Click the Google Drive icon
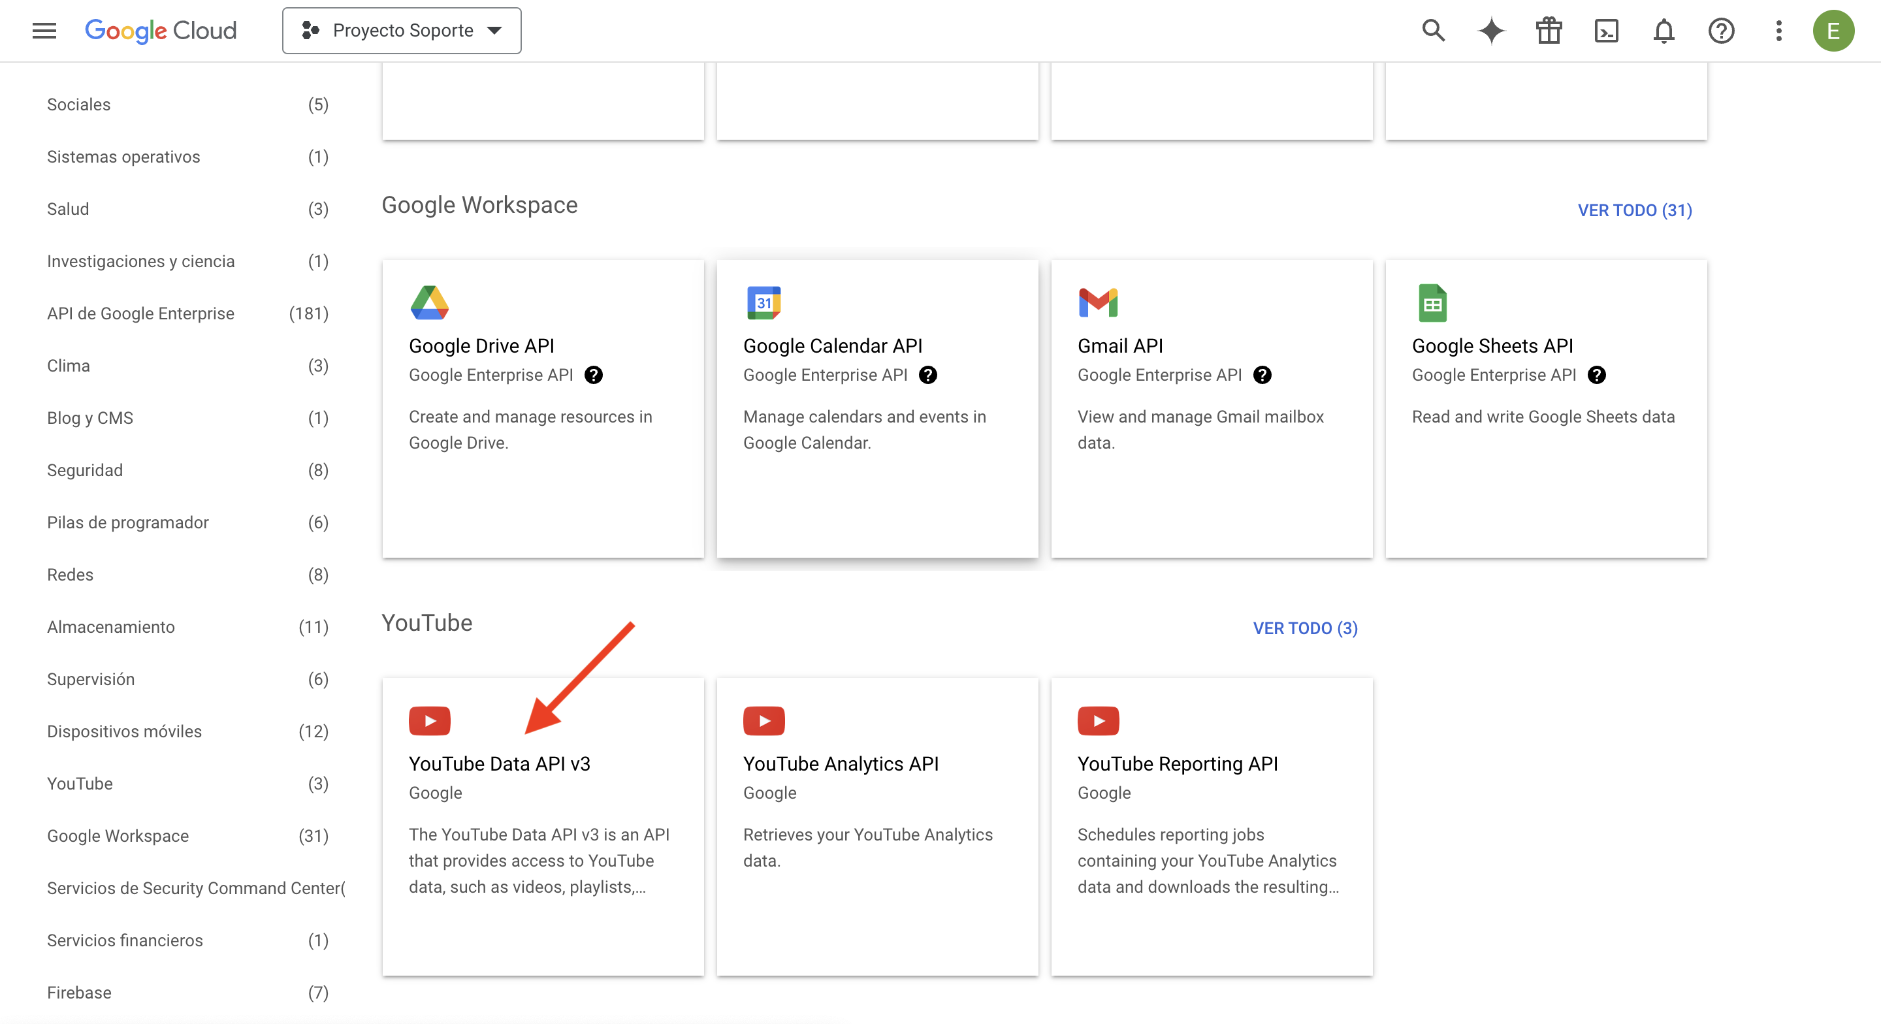 click(429, 302)
